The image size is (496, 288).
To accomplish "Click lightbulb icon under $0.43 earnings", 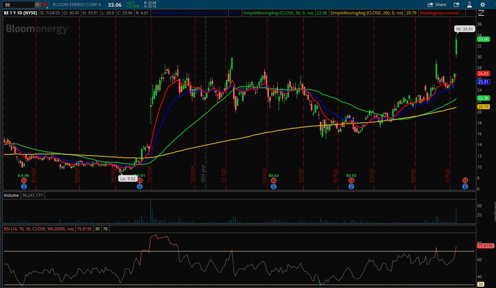I will (273, 186).
